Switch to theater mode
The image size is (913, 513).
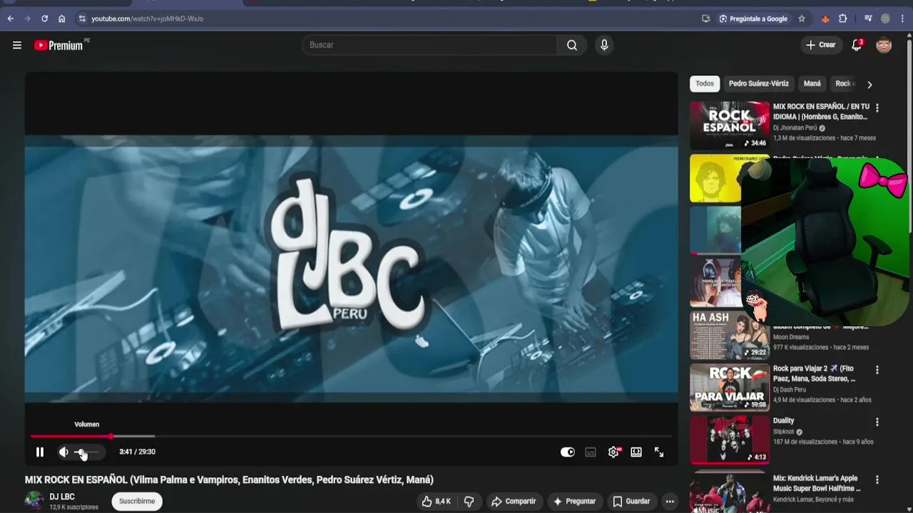pos(636,452)
